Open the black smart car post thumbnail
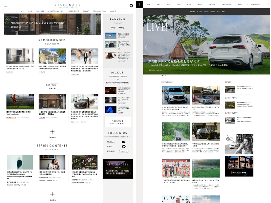Screen dimensions: 271x203 206,132
